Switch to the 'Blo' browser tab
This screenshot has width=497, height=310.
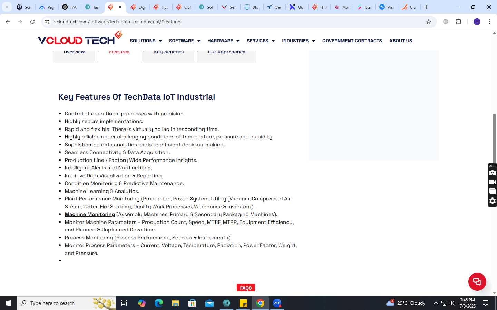pos(252,7)
